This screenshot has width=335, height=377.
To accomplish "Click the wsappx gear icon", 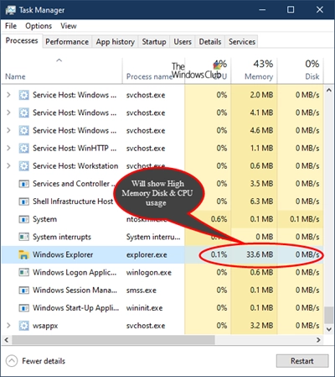I will coord(23,326).
